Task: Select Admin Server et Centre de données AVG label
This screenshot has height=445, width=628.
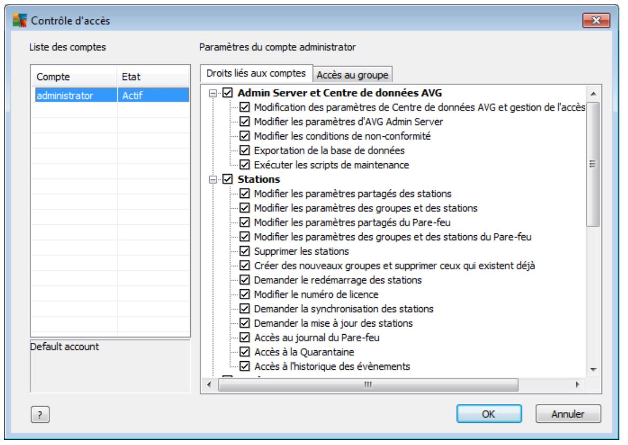Action: (x=339, y=93)
